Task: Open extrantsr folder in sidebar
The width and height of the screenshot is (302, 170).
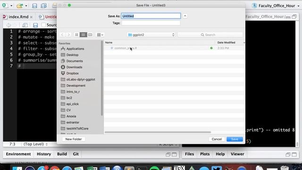Action: (x=73, y=122)
